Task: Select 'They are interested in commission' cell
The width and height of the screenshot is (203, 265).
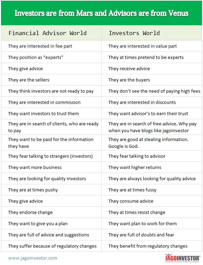Action: click(x=51, y=102)
